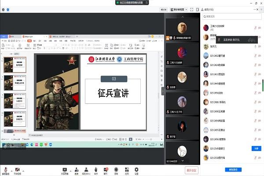Open the first slide thumbnail in WPS panel
The height and width of the screenshot is (176, 264).
(x=15, y=65)
